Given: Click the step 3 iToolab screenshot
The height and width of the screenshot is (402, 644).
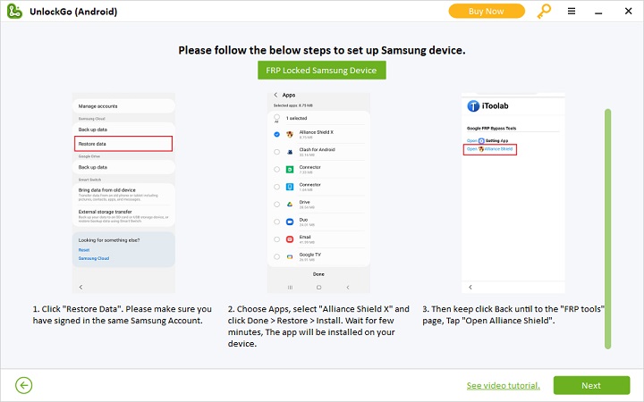Looking at the screenshot, I should pos(513,193).
